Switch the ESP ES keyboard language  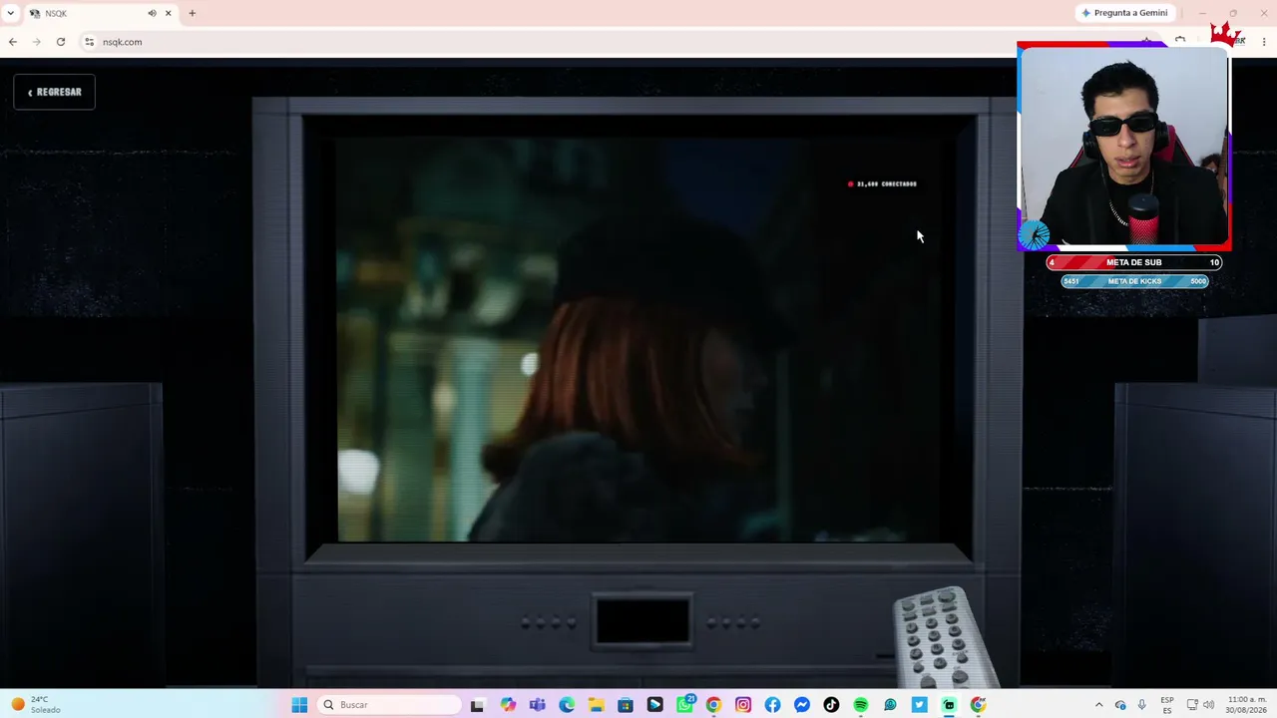(1167, 705)
